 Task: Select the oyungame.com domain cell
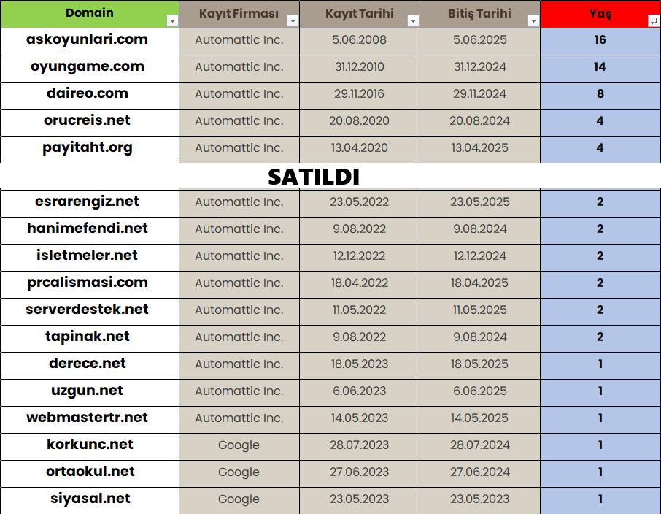tap(90, 69)
